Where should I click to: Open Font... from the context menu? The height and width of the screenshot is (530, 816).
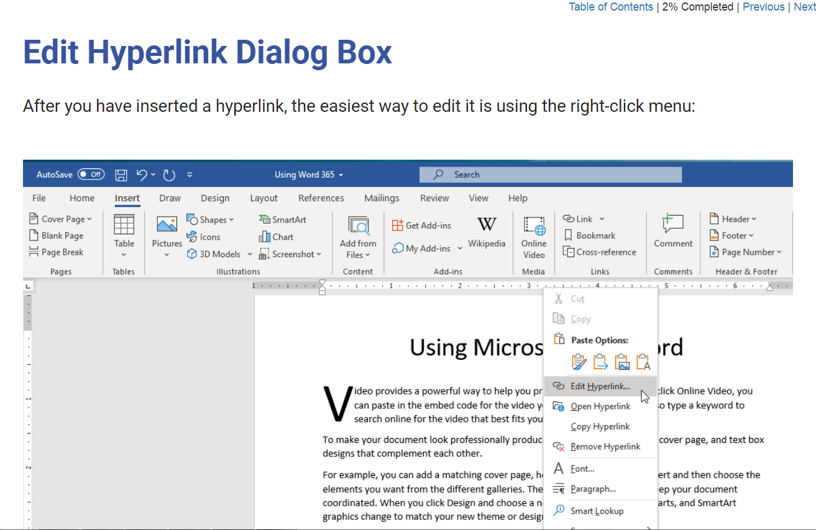pyautogui.click(x=600, y=469)
